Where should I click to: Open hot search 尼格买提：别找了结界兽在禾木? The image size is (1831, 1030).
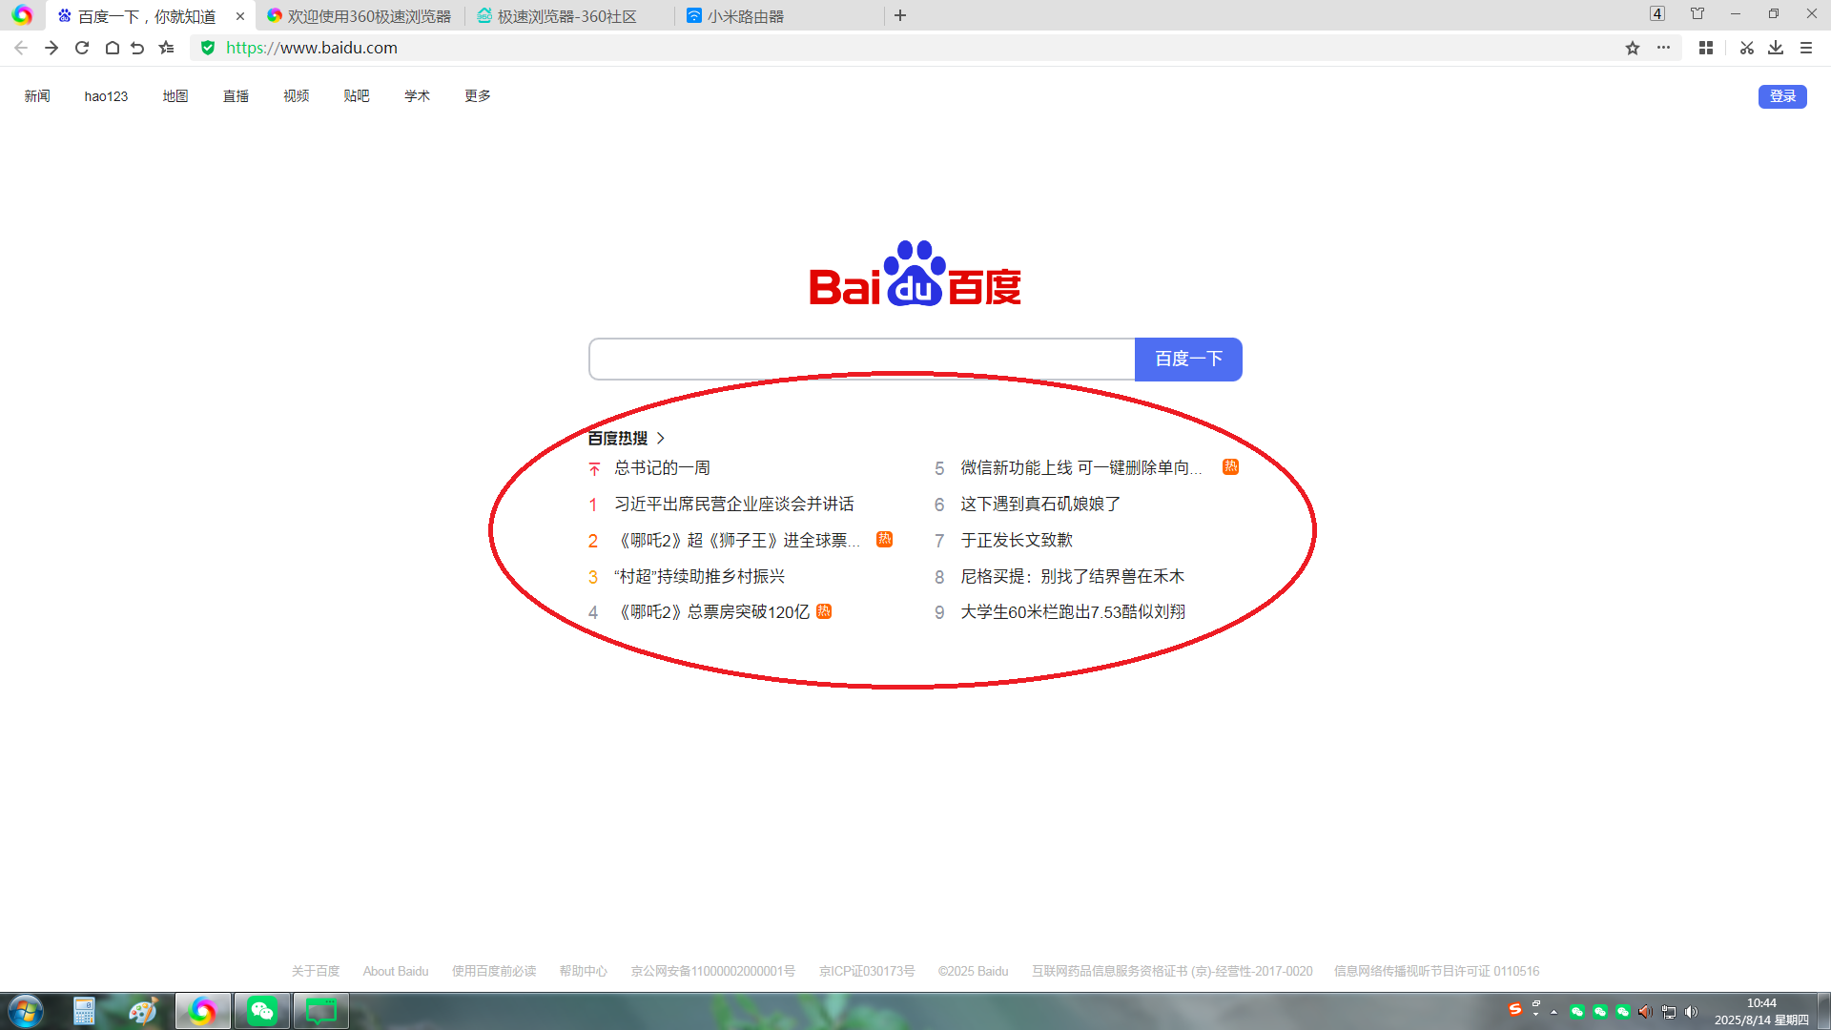[x=1072, y=577]
